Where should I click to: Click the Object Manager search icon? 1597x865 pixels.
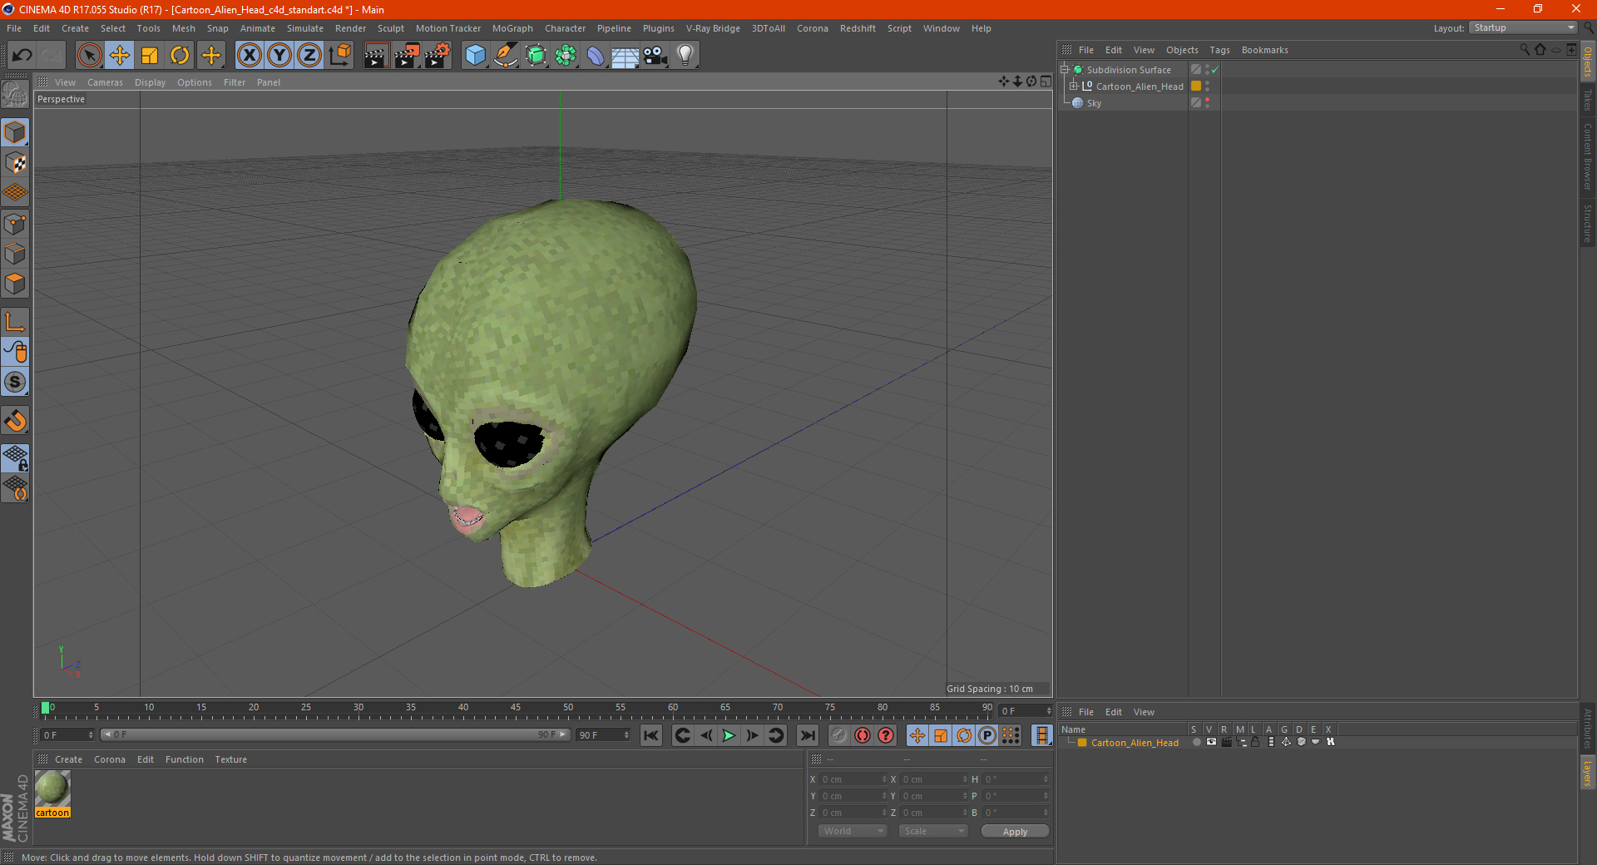[1524, 50]
